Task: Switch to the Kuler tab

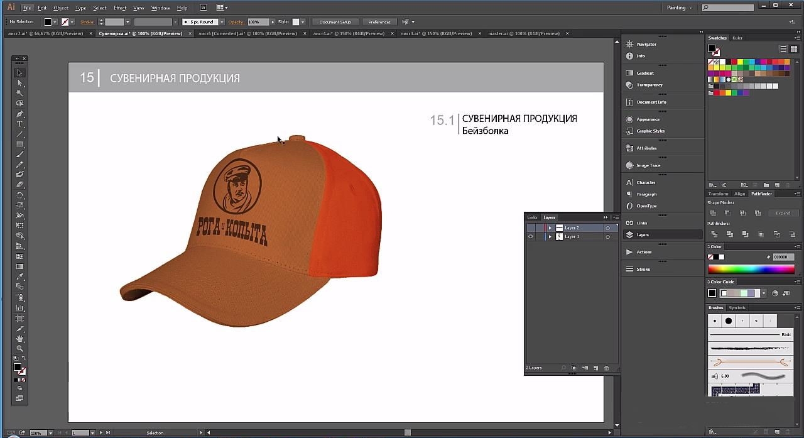Action: (x=737, y=38)
